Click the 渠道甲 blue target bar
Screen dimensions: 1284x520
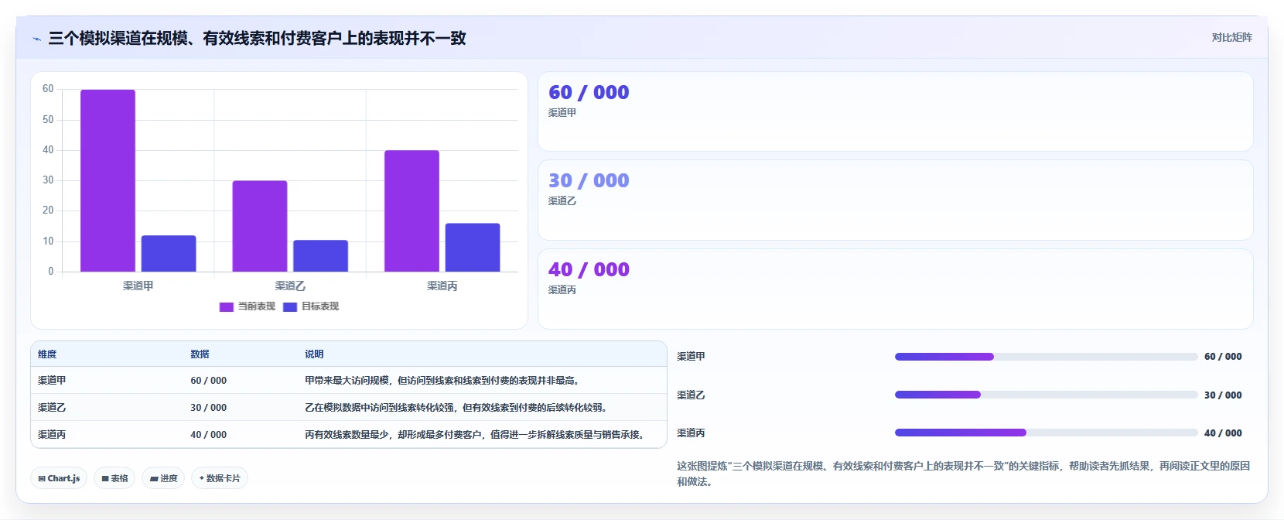click(x=169, y=254)
